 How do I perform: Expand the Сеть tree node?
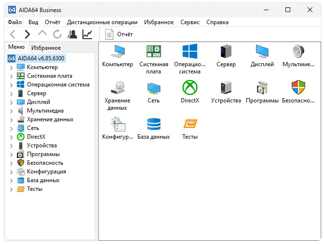tap(12, 128)
